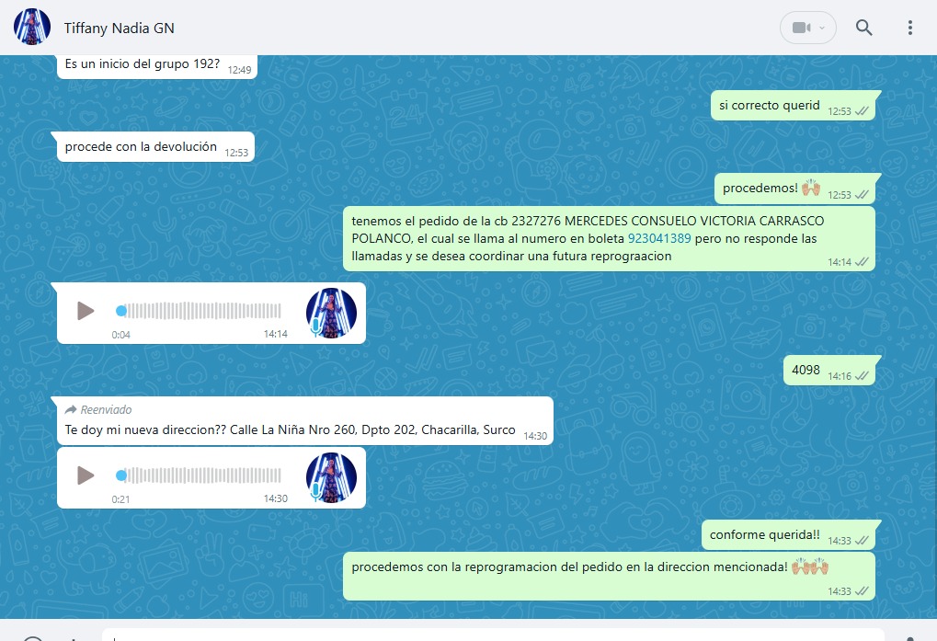Expand the video call dropdown arrow
The height and width of the screenshot is (641, 937).
(822, 28)
